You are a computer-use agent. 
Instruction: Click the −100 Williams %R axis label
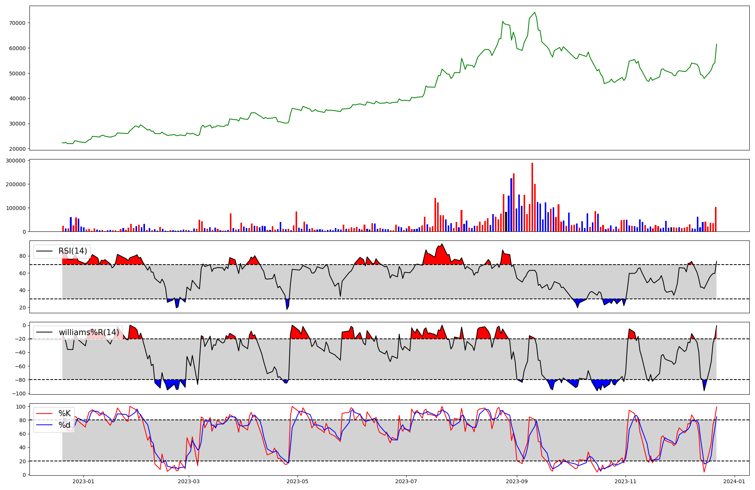coord(19,394)
